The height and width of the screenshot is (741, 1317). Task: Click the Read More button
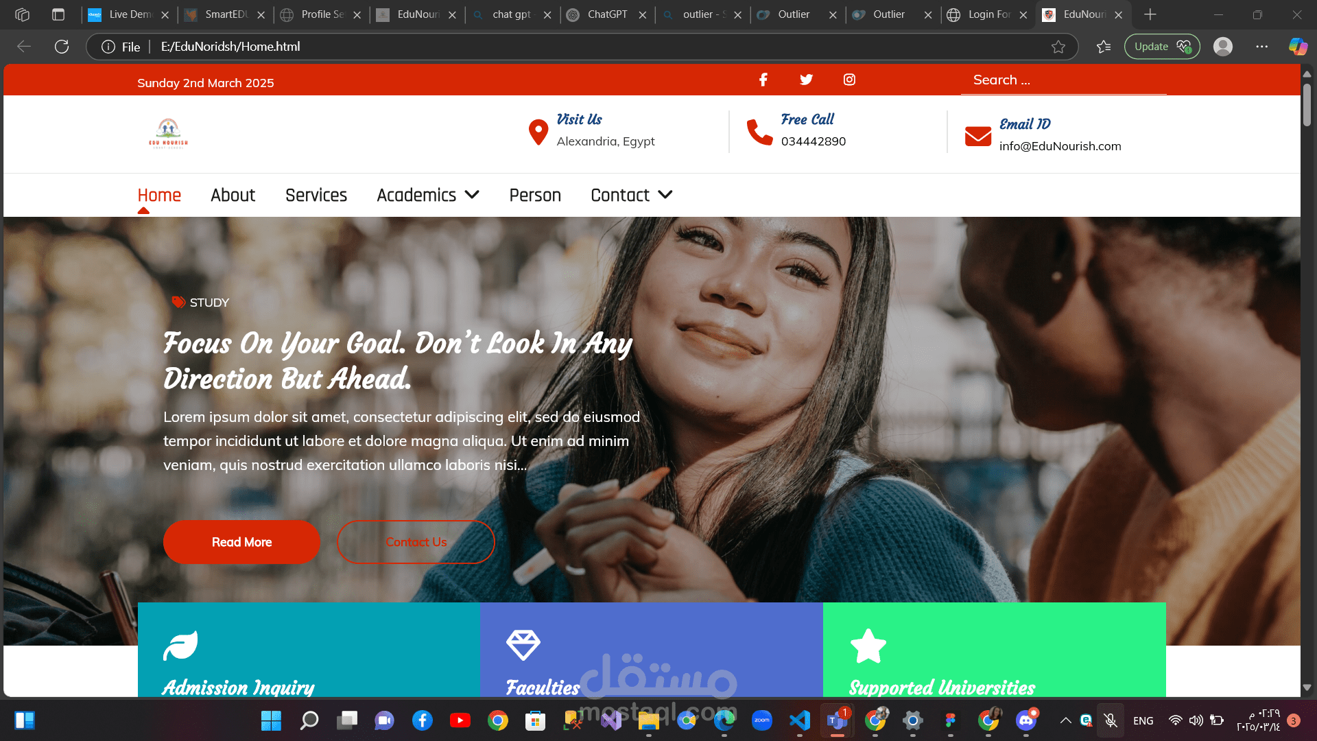click(241, 542)
